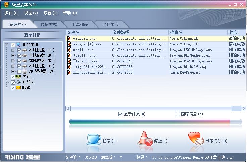This screenshot has width=247, height=162.
Task: Enable the 隐藏信息(F) checkbox
Action: [x=178, y=114]
